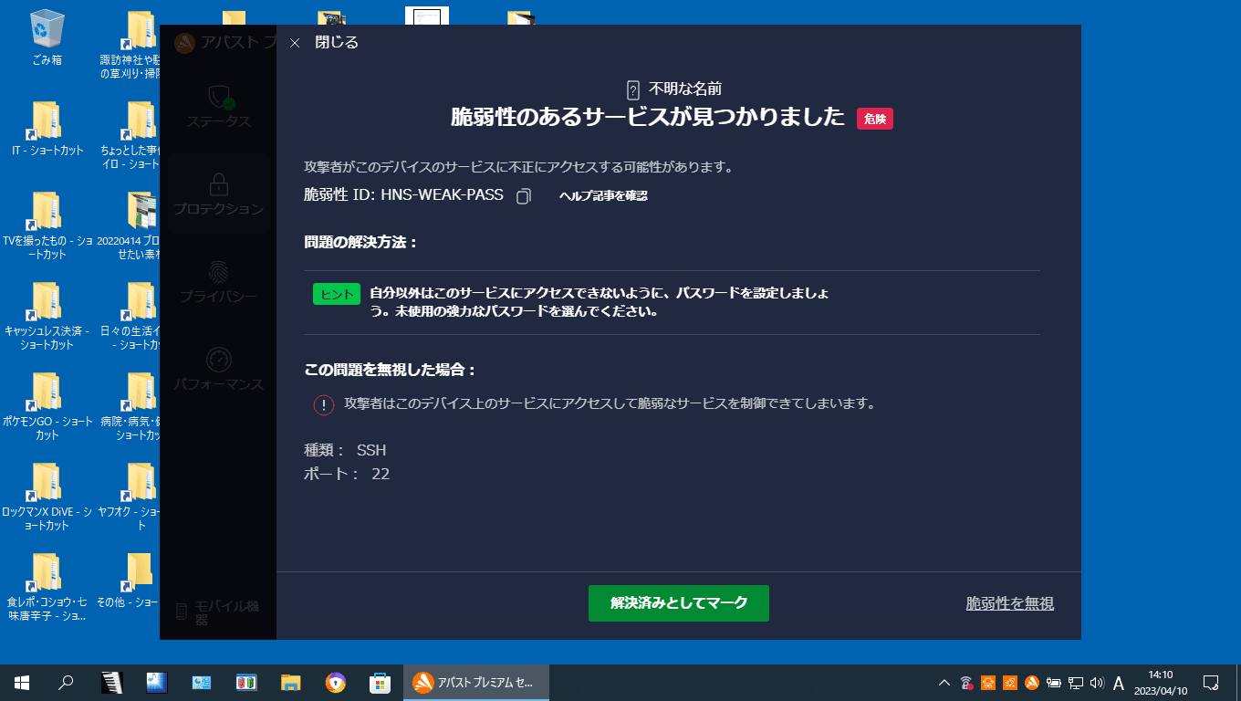The width and height of the screenshot is (1241, 701).
Task: Open the プライバシー section in Avast sidebar
Action: click(218, 281)
